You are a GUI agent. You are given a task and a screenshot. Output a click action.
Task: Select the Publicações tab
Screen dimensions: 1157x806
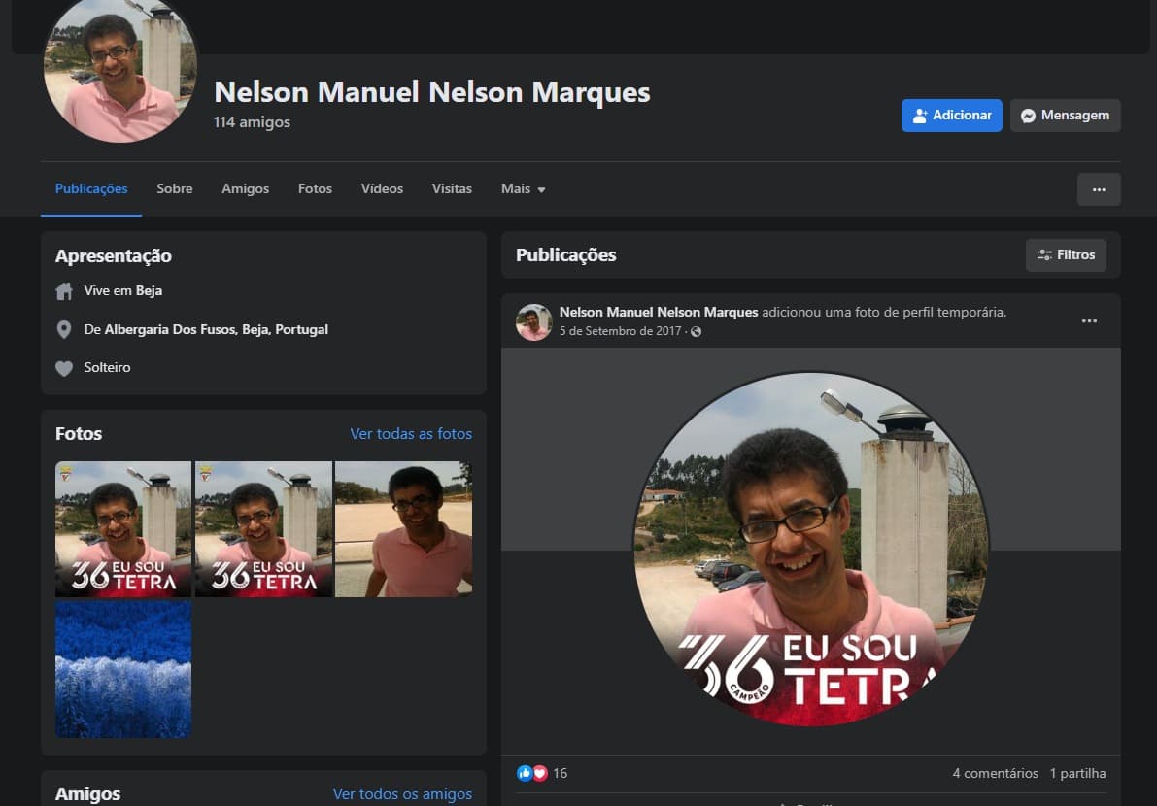[91, 188]
